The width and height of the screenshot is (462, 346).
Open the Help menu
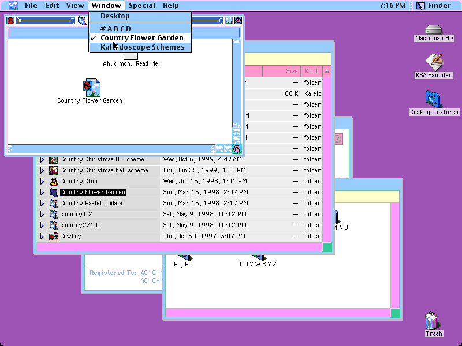pos(170,5)
